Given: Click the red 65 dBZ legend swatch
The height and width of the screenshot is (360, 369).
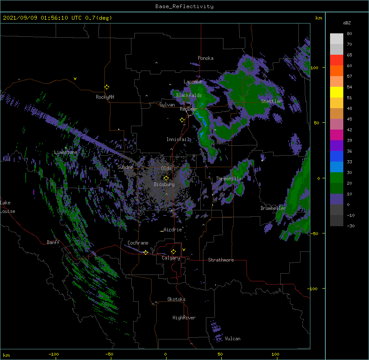Looking at the screenshot, I should point(336,60).
